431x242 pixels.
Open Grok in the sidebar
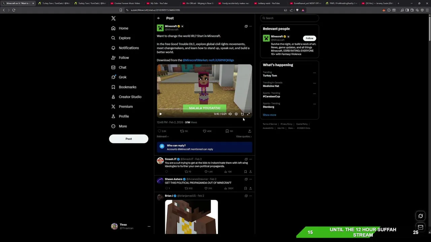point(119,77)
